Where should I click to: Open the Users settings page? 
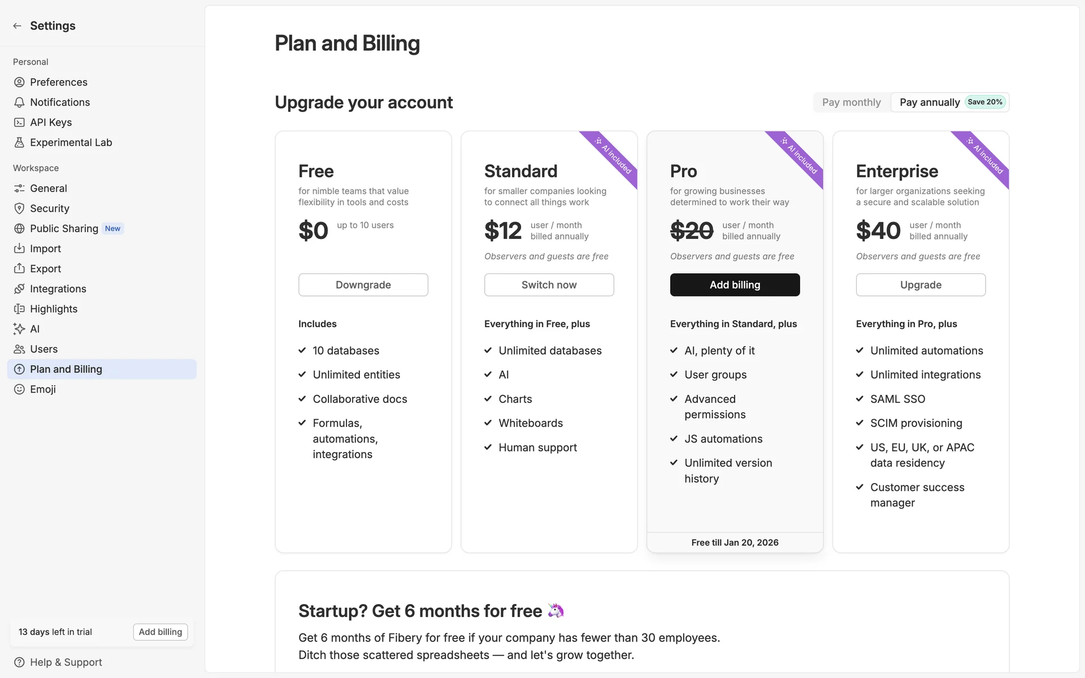pyautogui.click(x=44, y=349)
